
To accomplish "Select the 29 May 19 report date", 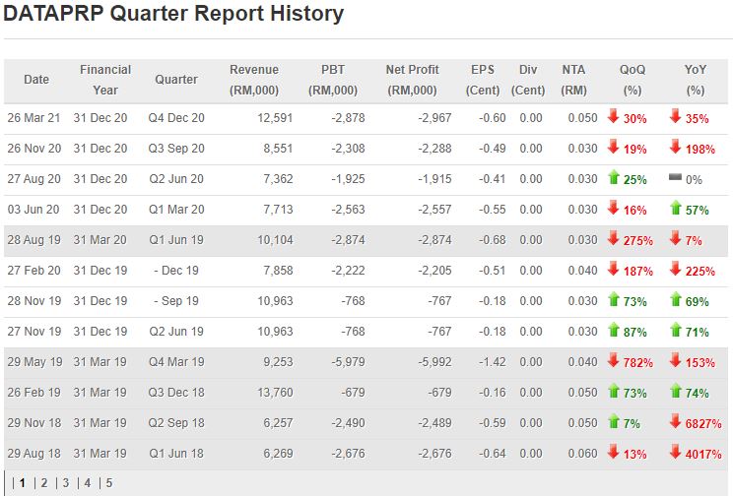I will pos(33,362).
